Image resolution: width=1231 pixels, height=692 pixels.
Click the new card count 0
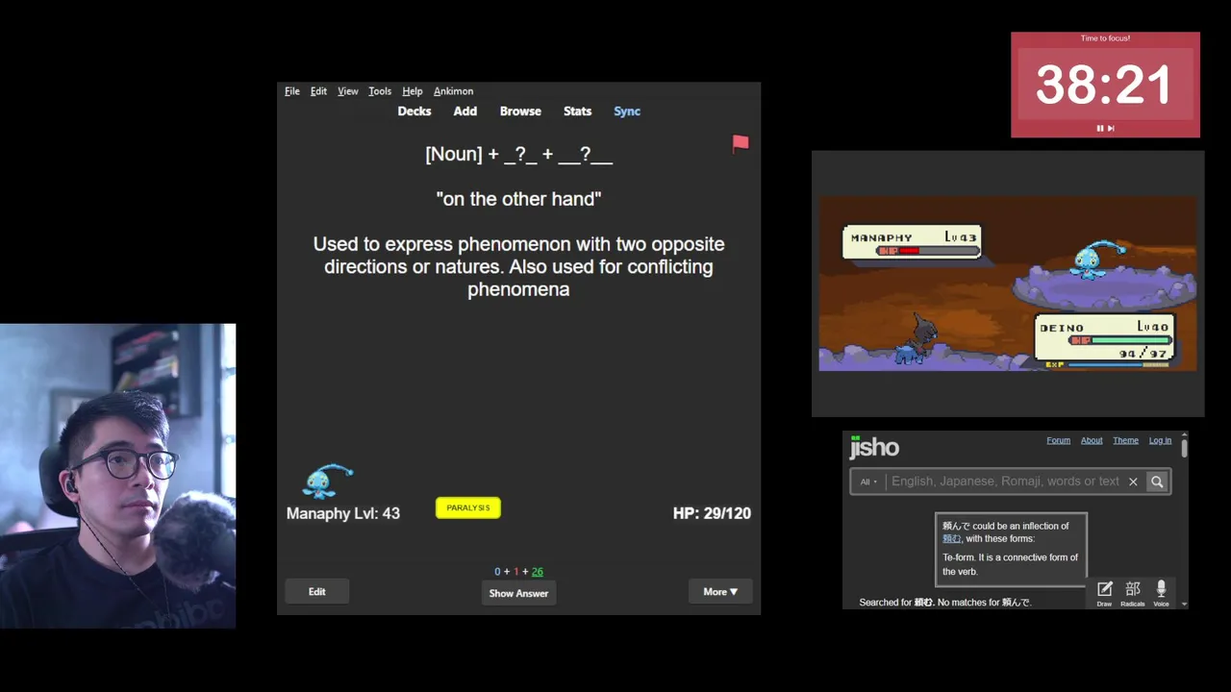click(497, 572)
